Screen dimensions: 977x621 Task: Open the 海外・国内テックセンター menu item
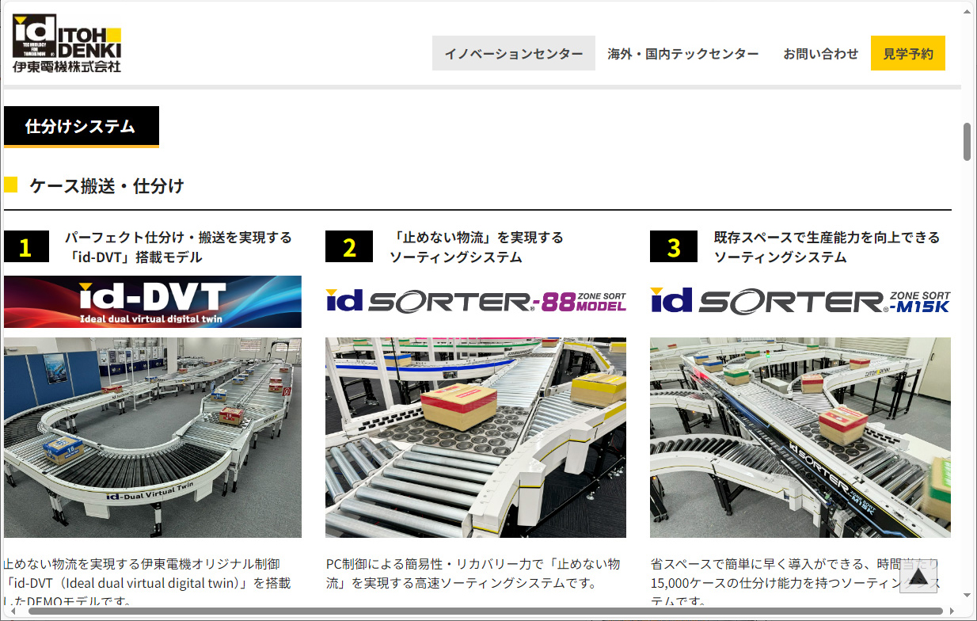pyautogui.click(x=682, y=54)
